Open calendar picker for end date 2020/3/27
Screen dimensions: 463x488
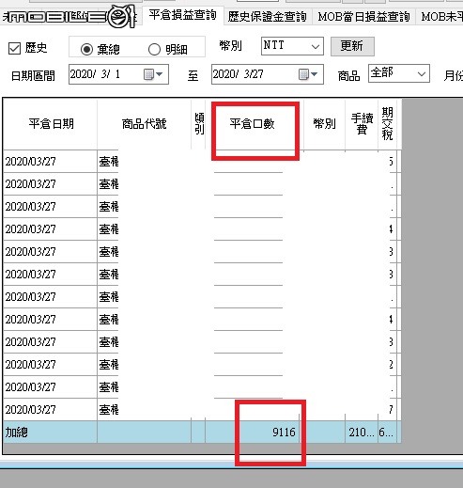308,74
